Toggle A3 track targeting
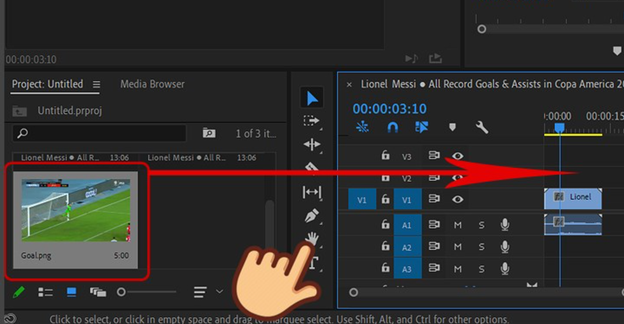 tap(407, 269)
